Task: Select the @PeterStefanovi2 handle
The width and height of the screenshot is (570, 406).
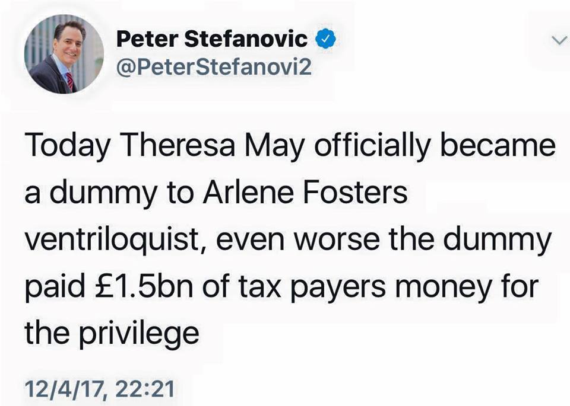Action: pyautogui.click(x=214, y=67)
